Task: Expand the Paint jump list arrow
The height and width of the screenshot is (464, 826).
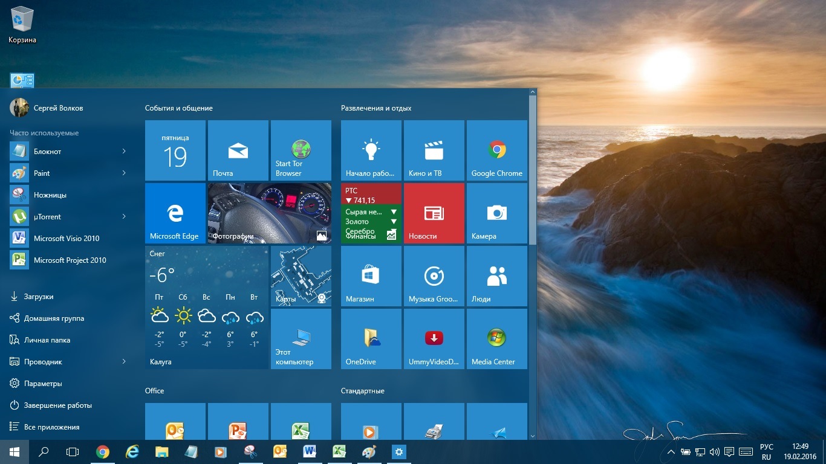Action: click(124, 173)
